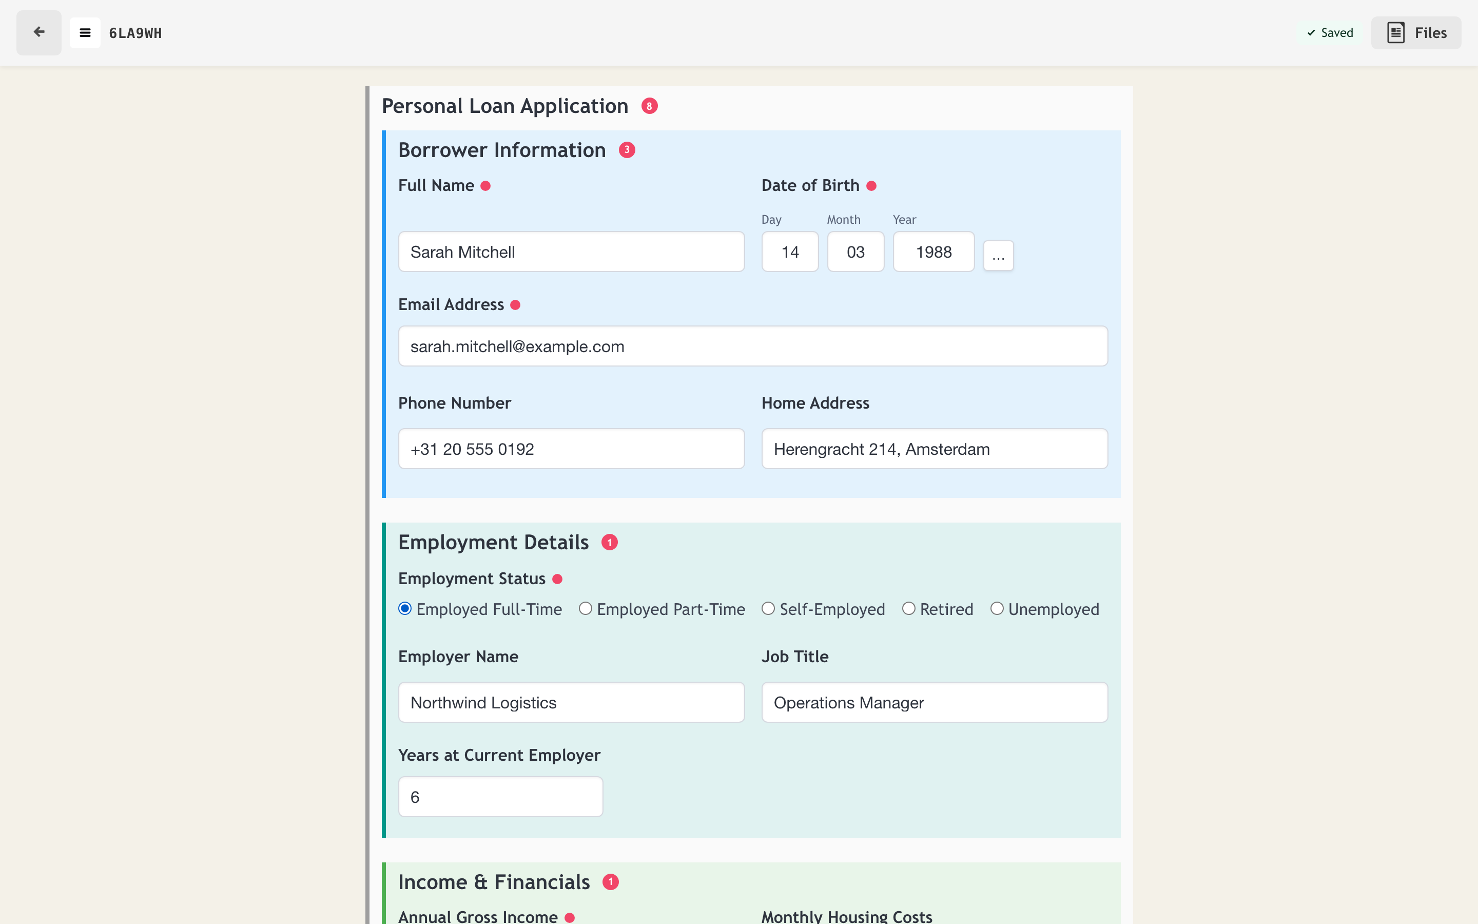Select Self-Employed radio button
Viewport: 1478px width, 924px height.
pyautogui.click(x=768, y=609)
